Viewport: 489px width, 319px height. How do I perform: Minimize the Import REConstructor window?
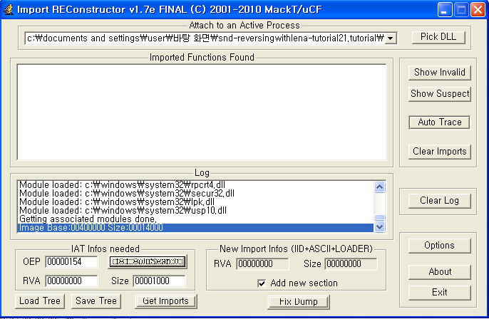pos(445,10)
